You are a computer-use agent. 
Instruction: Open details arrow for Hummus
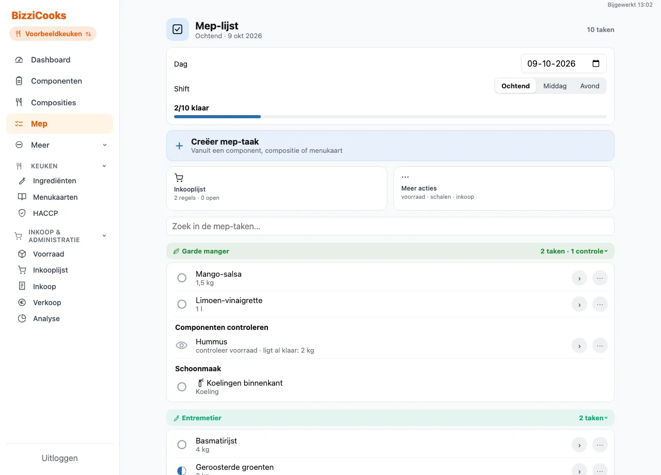(579, 346)
